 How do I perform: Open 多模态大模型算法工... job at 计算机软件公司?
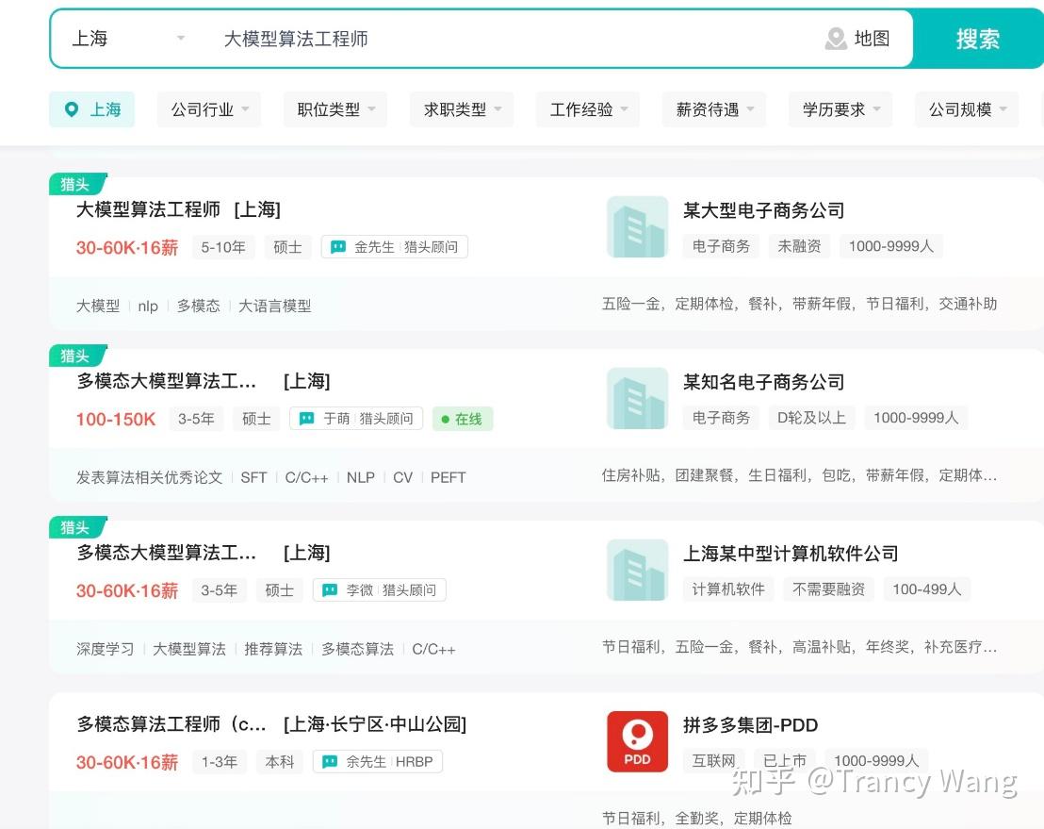coord(204,553)
